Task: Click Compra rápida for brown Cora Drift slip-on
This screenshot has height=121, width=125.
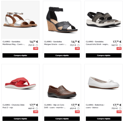Action: (x=62, y=119)
